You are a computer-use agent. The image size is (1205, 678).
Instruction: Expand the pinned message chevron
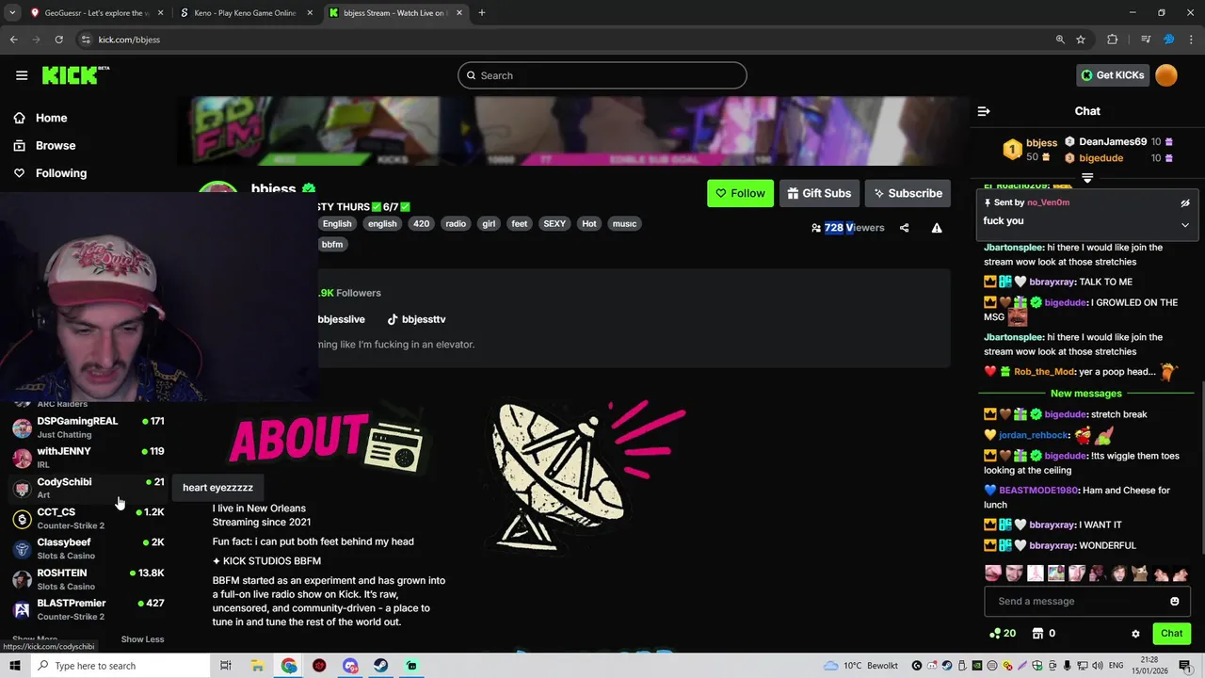[x=1185, y=224]
